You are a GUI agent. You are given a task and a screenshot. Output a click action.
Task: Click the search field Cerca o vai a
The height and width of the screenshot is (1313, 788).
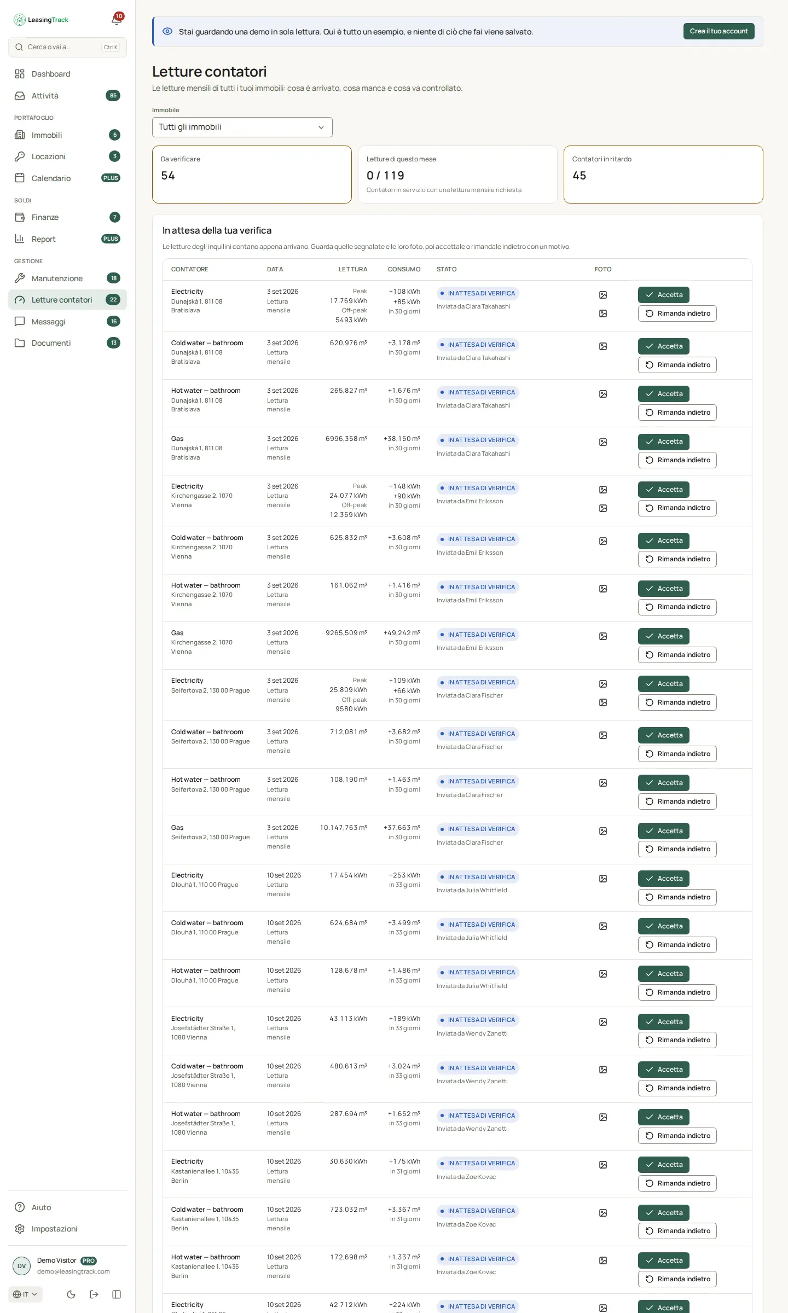coord(67,47)
